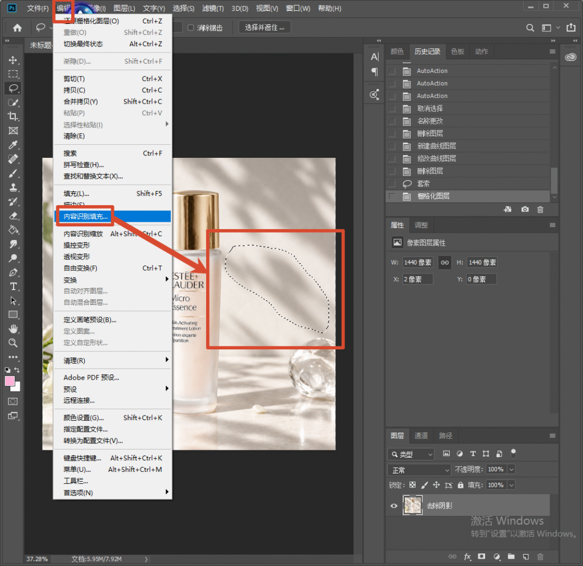Select the Quick Selection tool
This screenshot has width=583, height=566.
pyautogui.click(x=13, y=103)
